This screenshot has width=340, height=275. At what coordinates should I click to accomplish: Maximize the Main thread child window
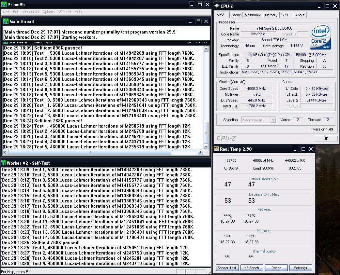pyautogui.click(x=198, y=21)
